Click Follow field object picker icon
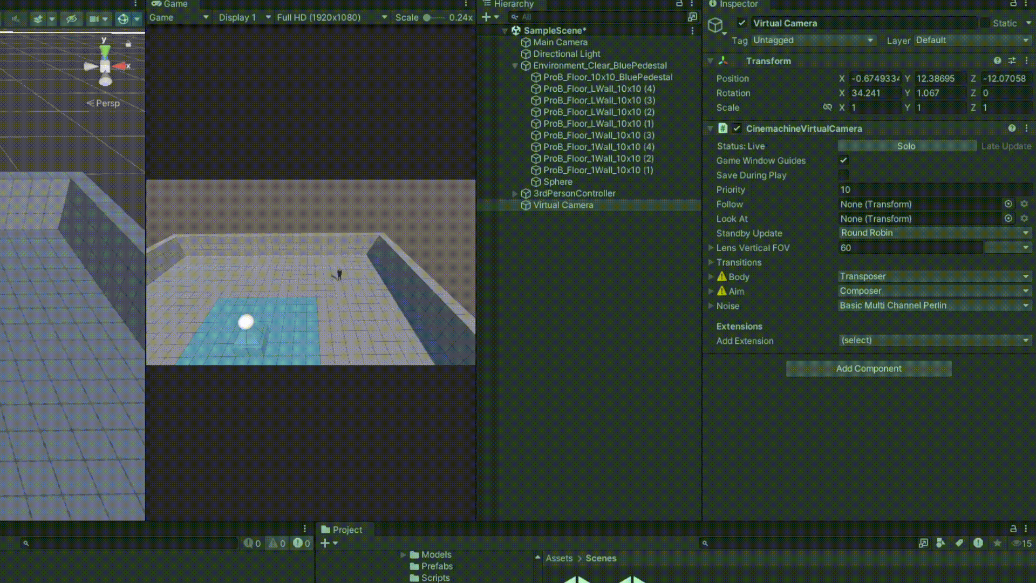The image size is (1036, 583). tap(1008, 204)
